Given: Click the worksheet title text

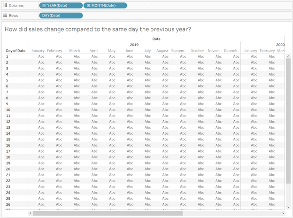Looking at the screenshot, I should [98, 29].
